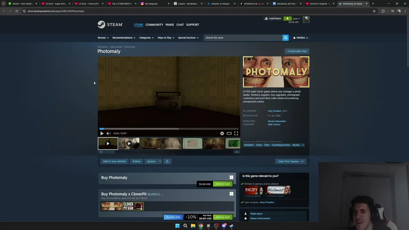The width and height of the screenshot is (409, 230).
Task: Open the Revira Interactive developer link
Action: (x=277, y=121)
